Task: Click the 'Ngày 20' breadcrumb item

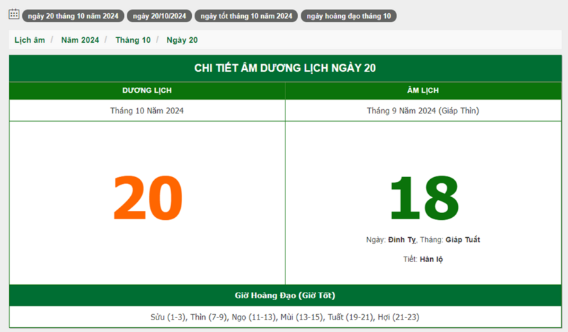Action: click(x=182, y=40)
